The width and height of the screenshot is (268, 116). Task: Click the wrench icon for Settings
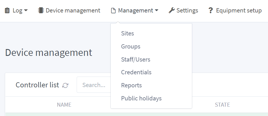pyautogui.click(x=171, y=11)
